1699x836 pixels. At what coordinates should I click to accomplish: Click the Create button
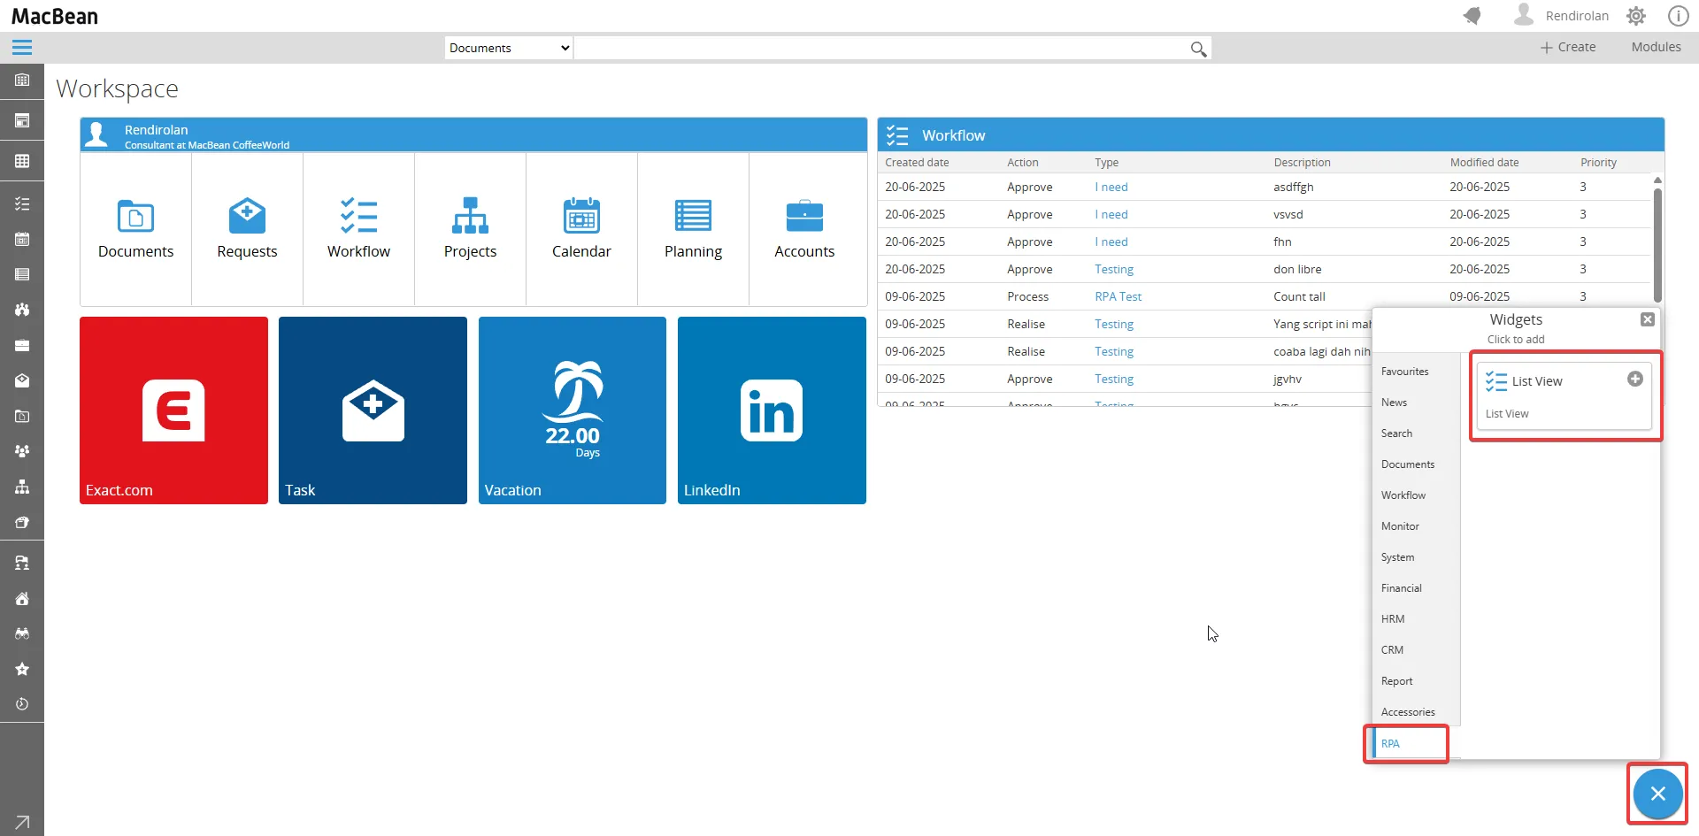click(1568, 47)
